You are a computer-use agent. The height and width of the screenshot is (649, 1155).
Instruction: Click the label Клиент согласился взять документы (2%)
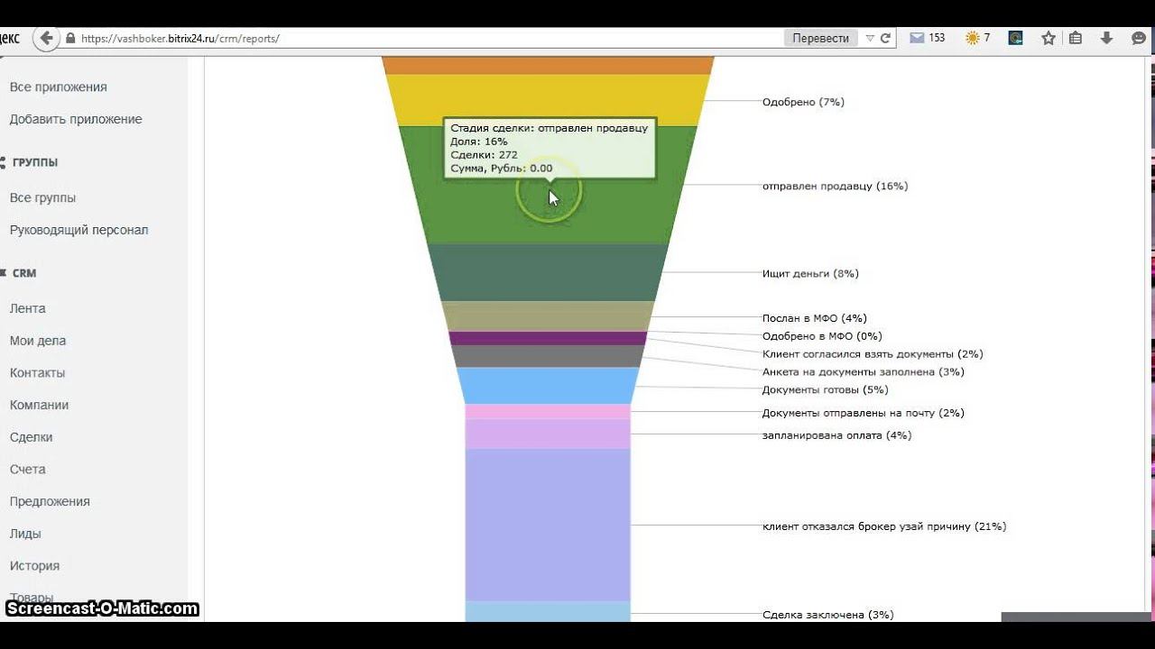coord(873,354)
